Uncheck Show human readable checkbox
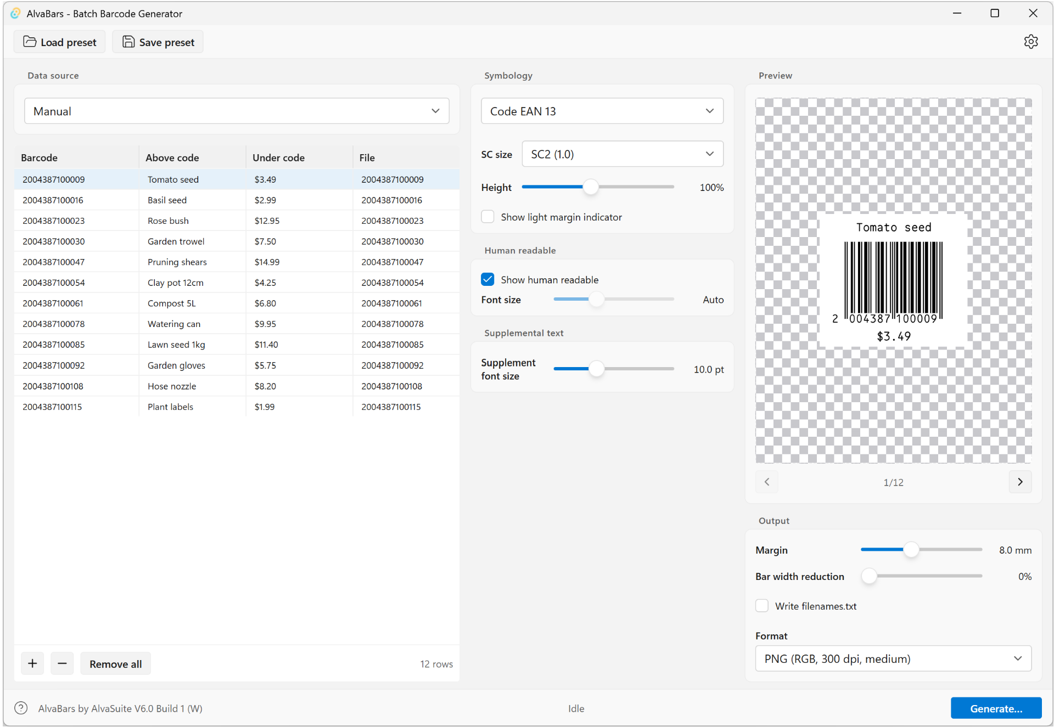1054x727 pixels. [487, 279]
